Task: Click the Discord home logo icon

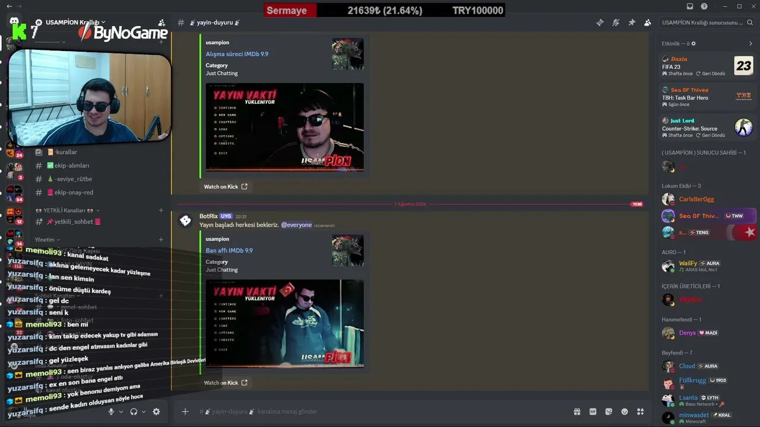Action: [x=14, y=22]
